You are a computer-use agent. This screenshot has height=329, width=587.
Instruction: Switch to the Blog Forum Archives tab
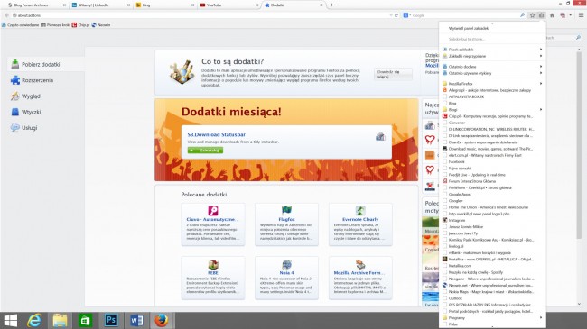coord(36,5)
